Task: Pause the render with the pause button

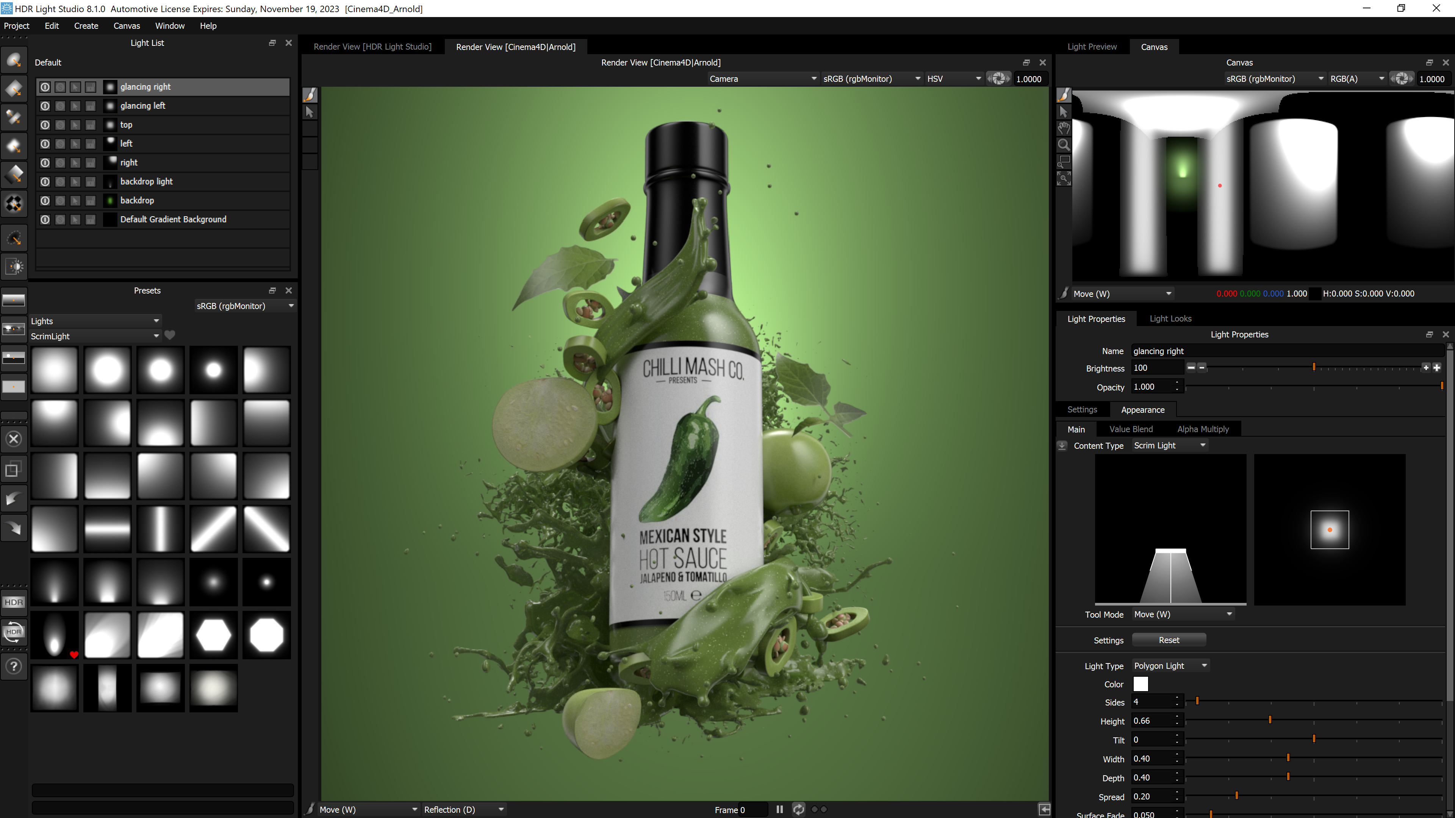Action: (x=779, y=810)
